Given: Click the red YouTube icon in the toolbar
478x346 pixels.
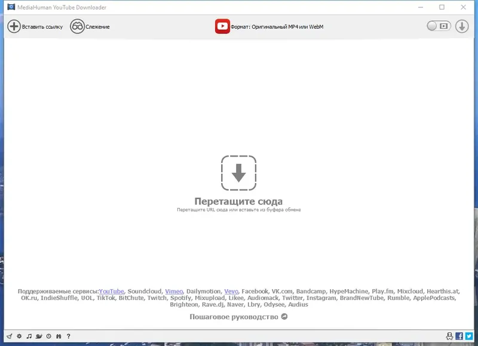Looking at the screenshot, I should 223,26.
